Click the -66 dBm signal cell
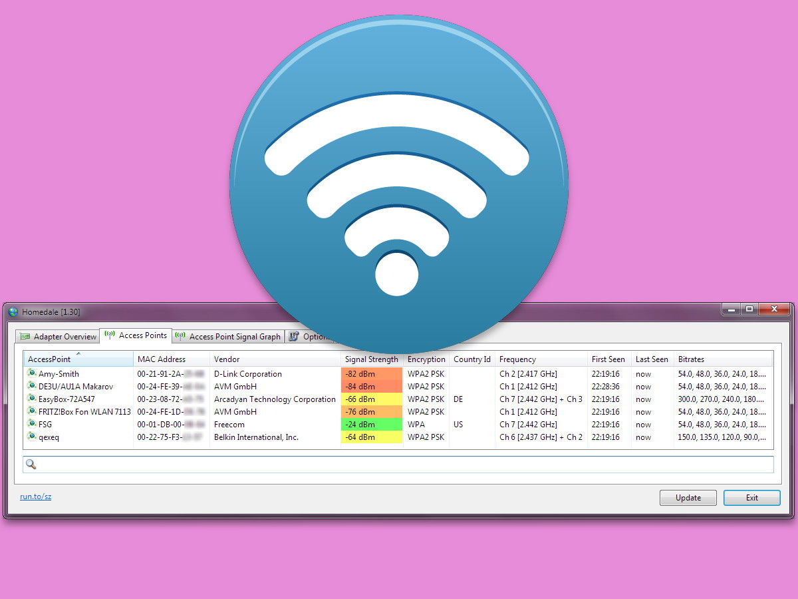 pyautogui.click(x=372, y=399)
